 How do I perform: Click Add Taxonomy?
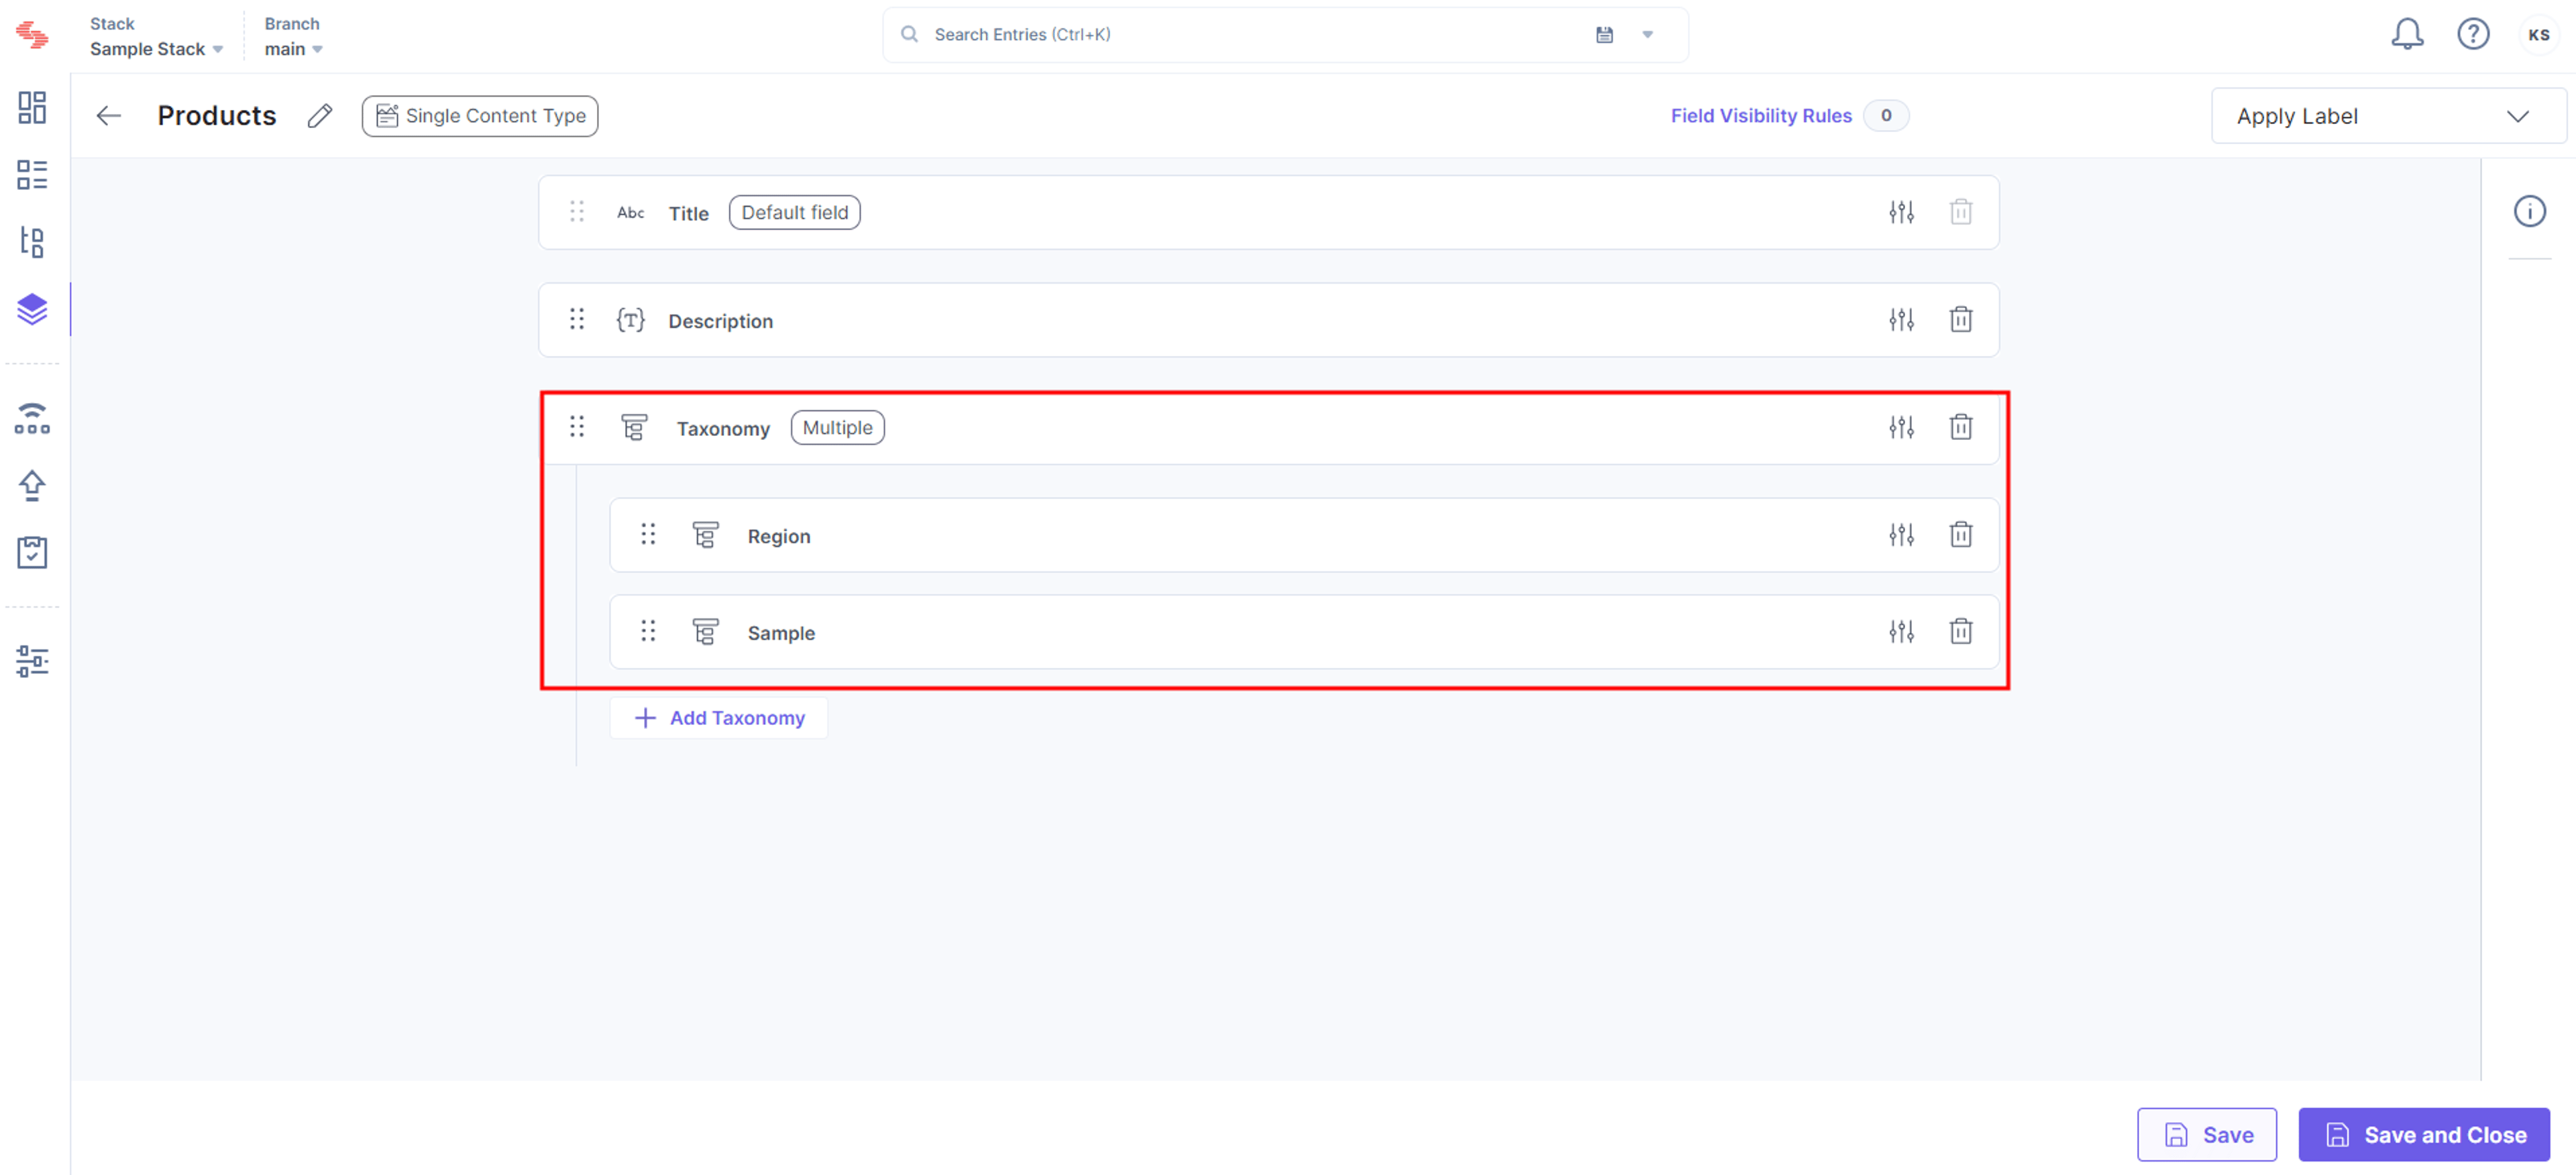tap(719, 718)
